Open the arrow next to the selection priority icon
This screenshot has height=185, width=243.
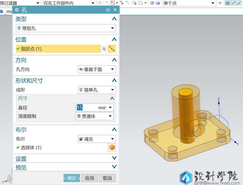[x=117, y=3]
